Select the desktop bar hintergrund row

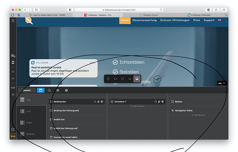tap(77, 111)
